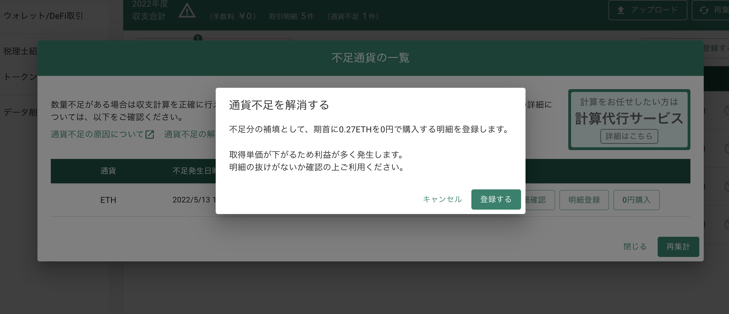Click the external link icon beside 原因について
Viewport: 729px width, 314px height.
(149, 134)
